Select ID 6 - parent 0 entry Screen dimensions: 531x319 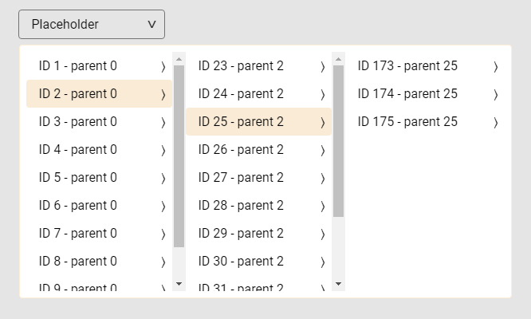78,206
